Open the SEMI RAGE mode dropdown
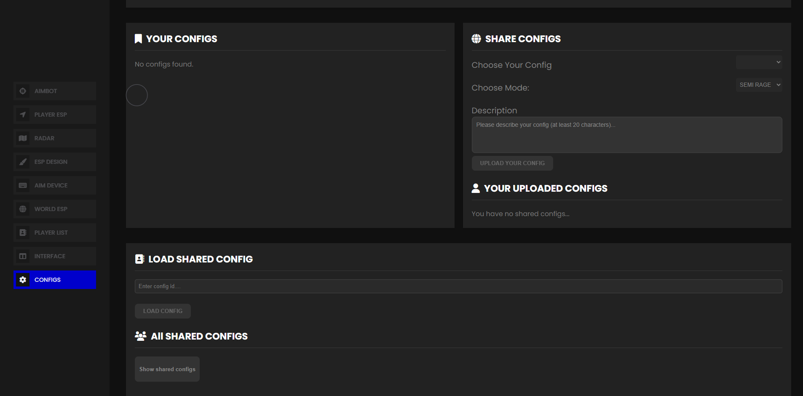Screen dimensions: 803x396 759,85
